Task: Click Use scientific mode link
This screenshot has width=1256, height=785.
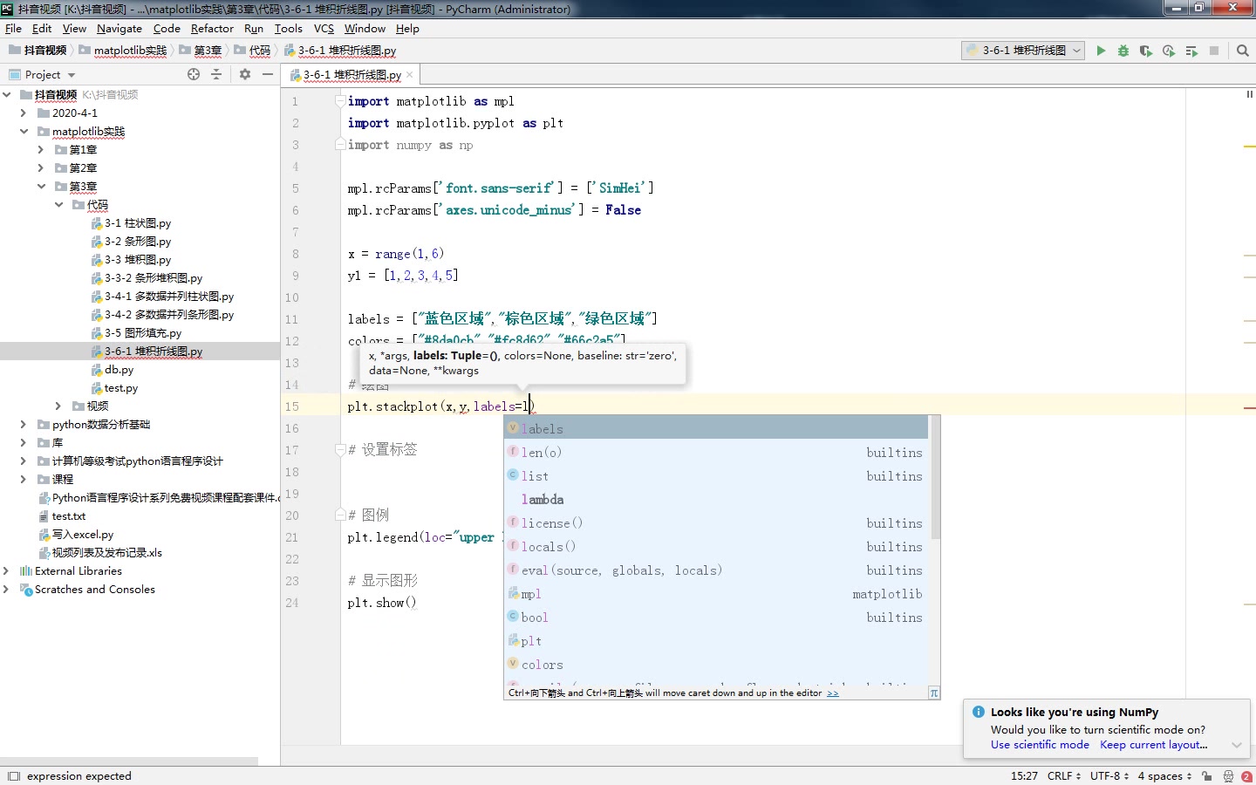Action: (x=1040, y=745)
